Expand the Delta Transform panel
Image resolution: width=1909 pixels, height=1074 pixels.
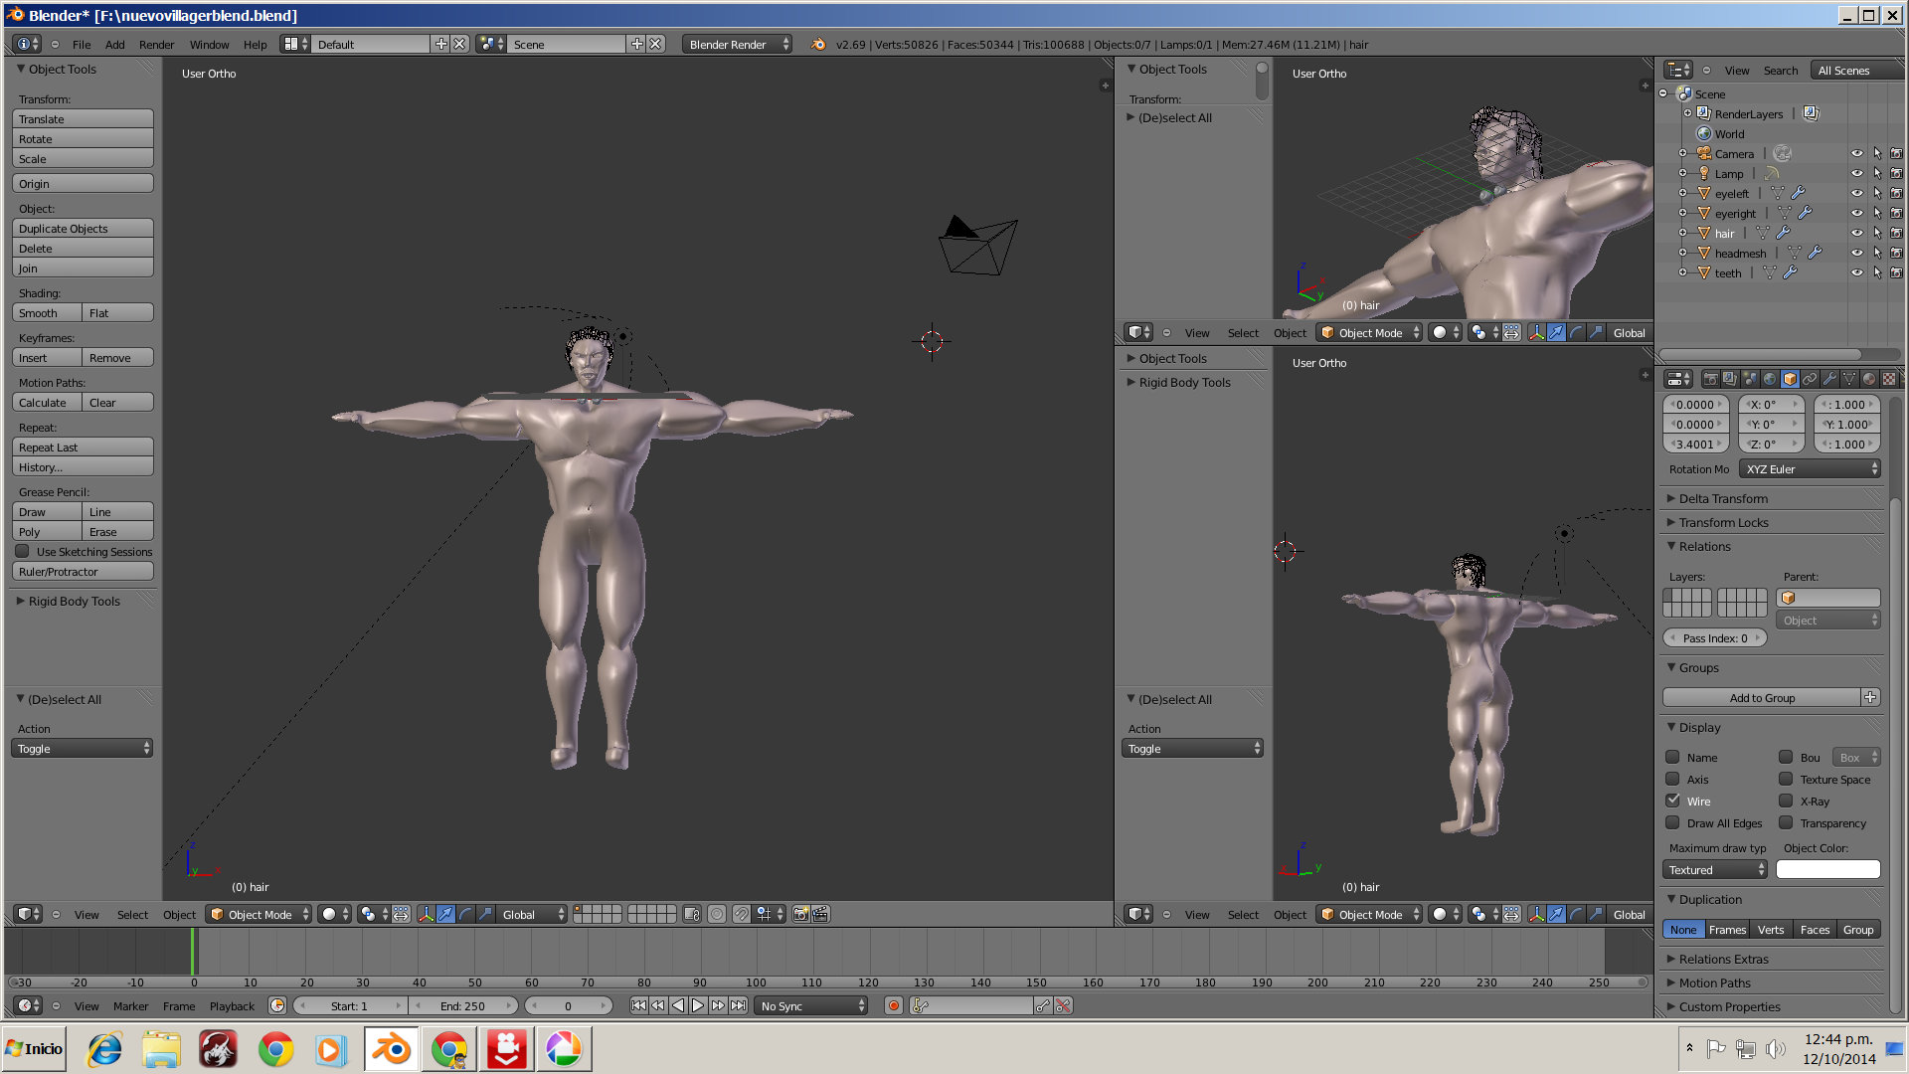click(1723, 498)
